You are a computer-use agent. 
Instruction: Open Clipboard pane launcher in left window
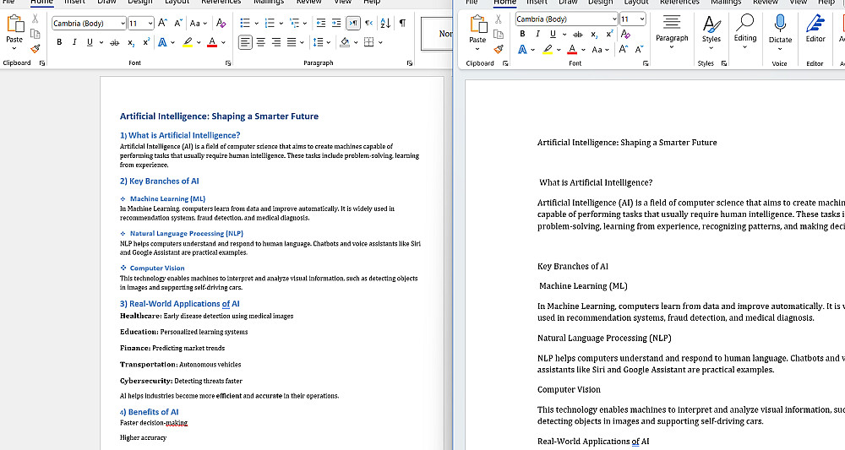42,63
